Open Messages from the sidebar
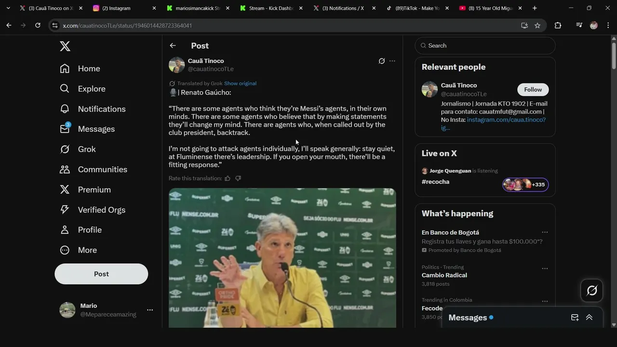 coord(87,129)
